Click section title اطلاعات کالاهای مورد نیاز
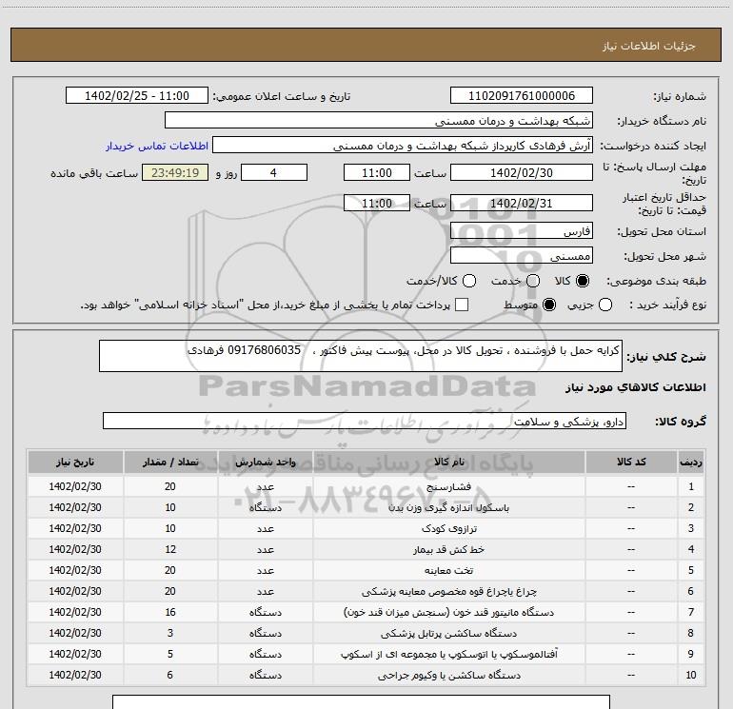This screenshot has height=709, width=733. [635, 387]
